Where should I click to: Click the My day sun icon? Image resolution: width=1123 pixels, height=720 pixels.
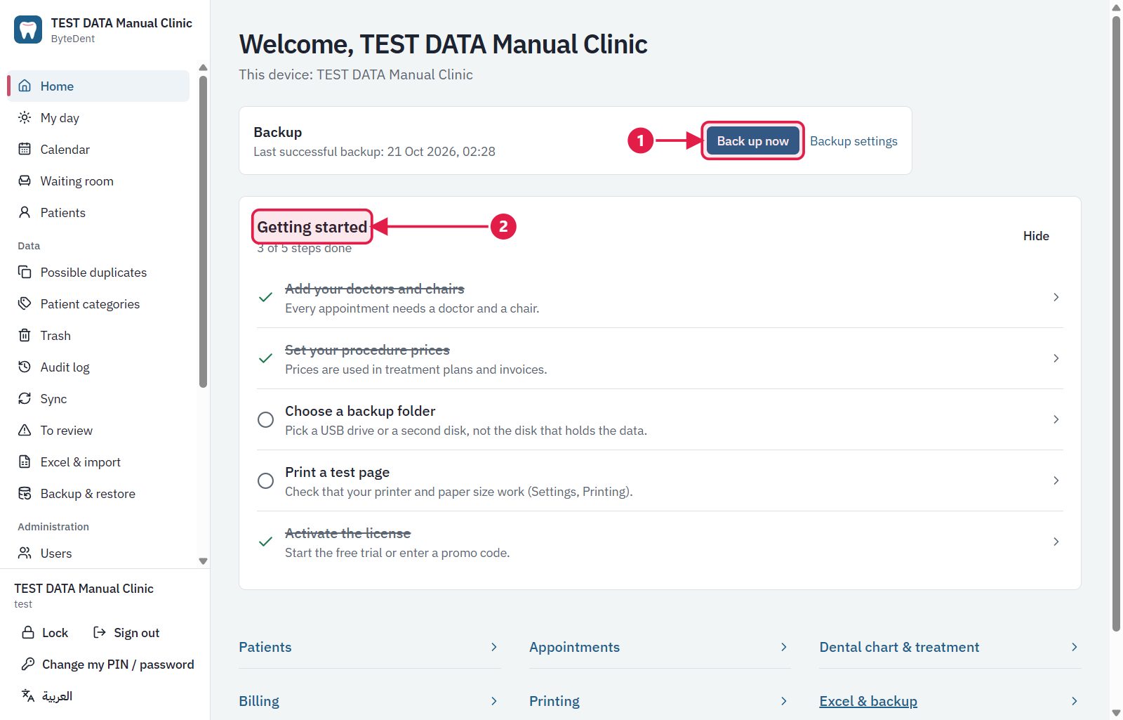pos(25,117)
